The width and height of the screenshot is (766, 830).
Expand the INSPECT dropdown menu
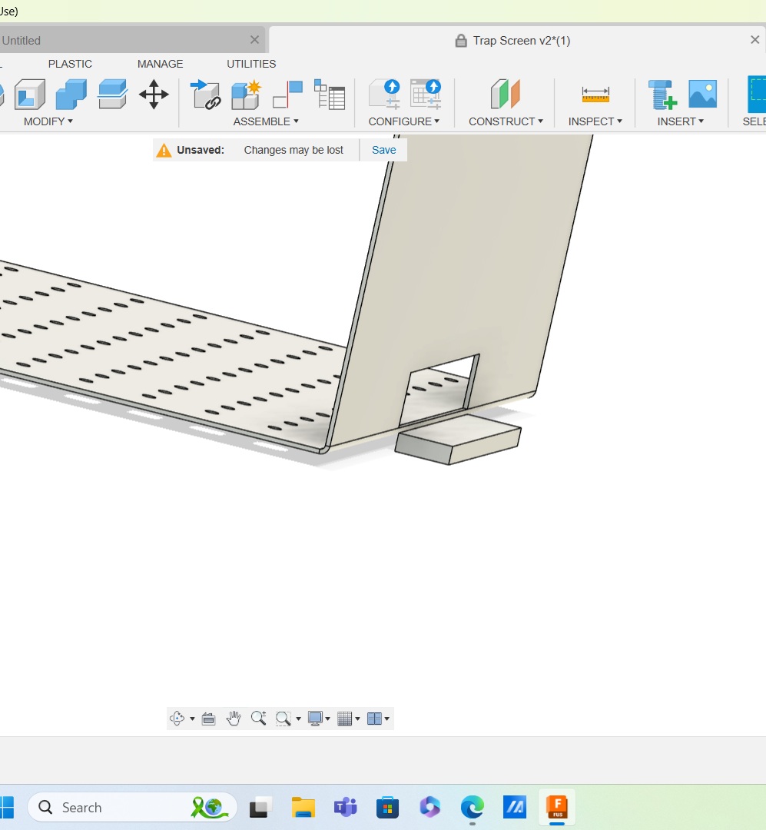[595, 121]
